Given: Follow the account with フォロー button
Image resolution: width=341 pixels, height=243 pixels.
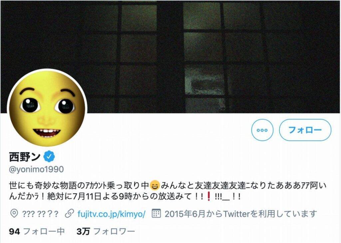Looking at the screenshot, I should tap(305, 130).
